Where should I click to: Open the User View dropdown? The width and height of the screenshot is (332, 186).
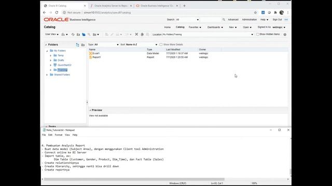[x=52, y=35]
